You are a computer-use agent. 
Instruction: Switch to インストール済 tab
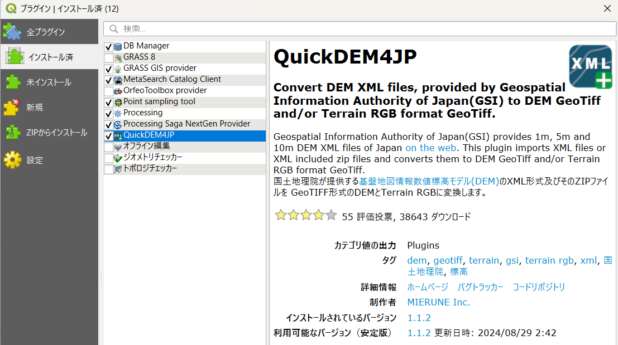click(x=49, y=57)
